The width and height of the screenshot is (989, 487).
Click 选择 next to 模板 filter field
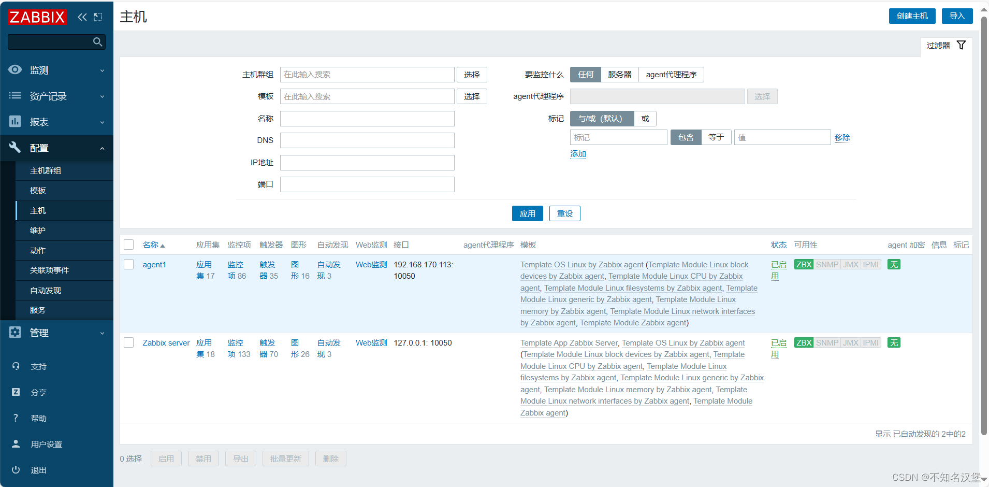coord(472,96)
